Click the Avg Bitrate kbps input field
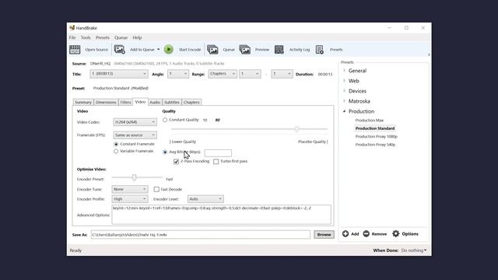The height and width of the screenshot is (280, 498). pos(218,153)
